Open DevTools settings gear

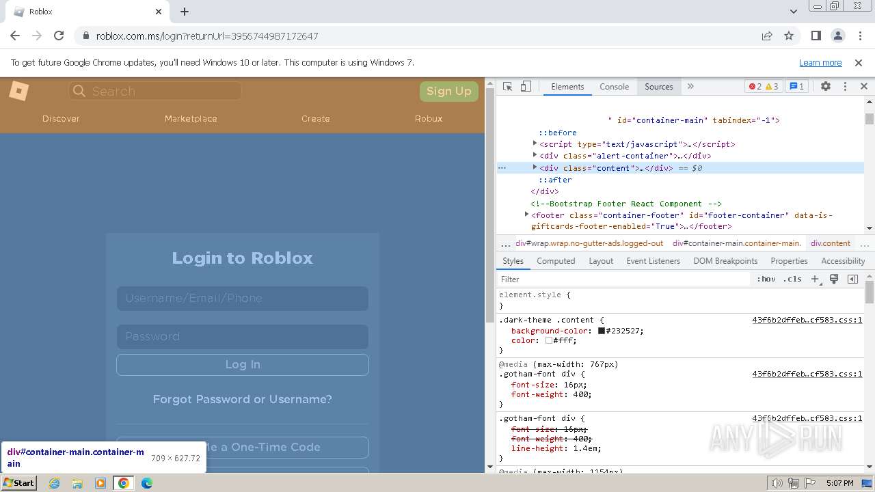point(826,87)
